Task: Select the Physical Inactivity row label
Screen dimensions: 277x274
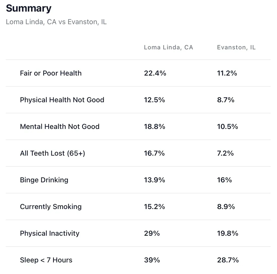Action: pyautogui.click(x=50, y=233)
